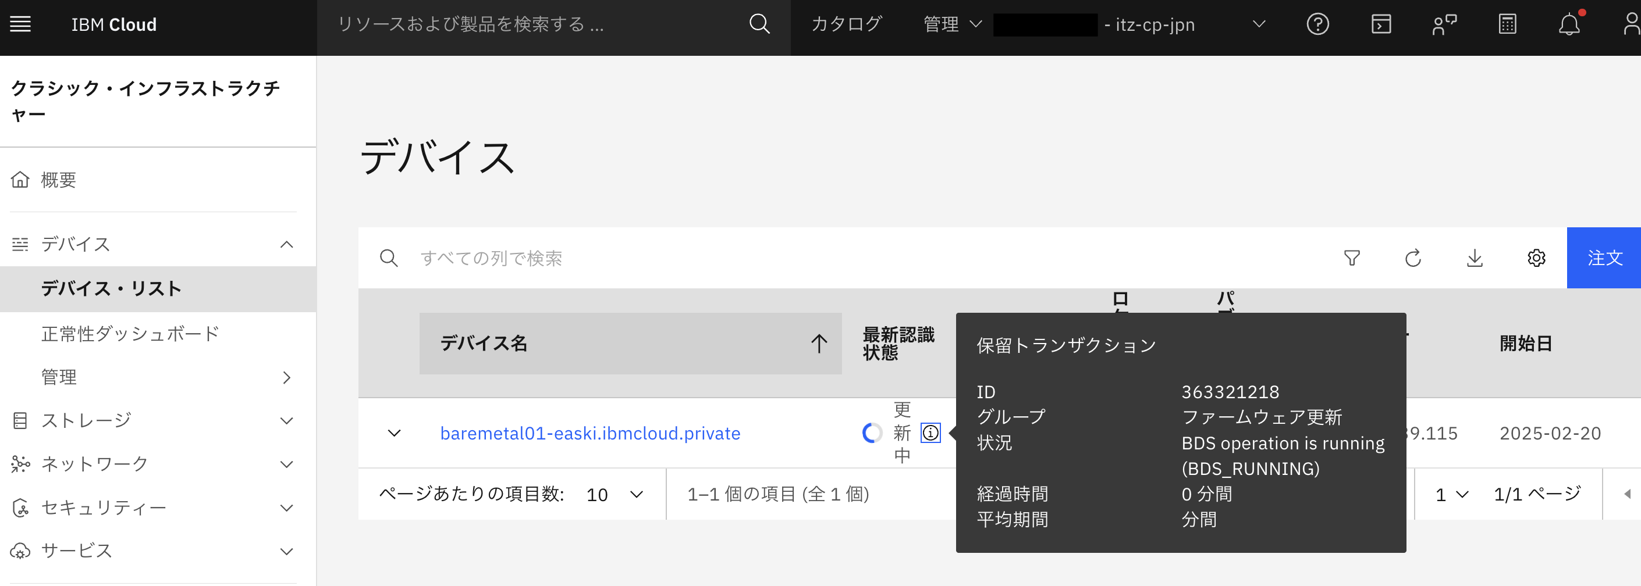Click the blue 注文 button
The width and height of the screenshot is (1641, 586).
(x=1604, y=258)
